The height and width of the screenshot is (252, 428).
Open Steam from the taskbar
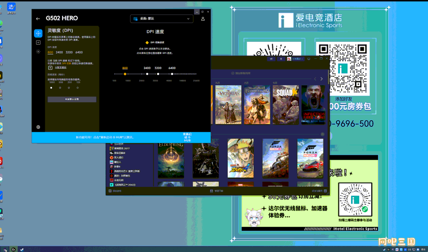point(22,249)
